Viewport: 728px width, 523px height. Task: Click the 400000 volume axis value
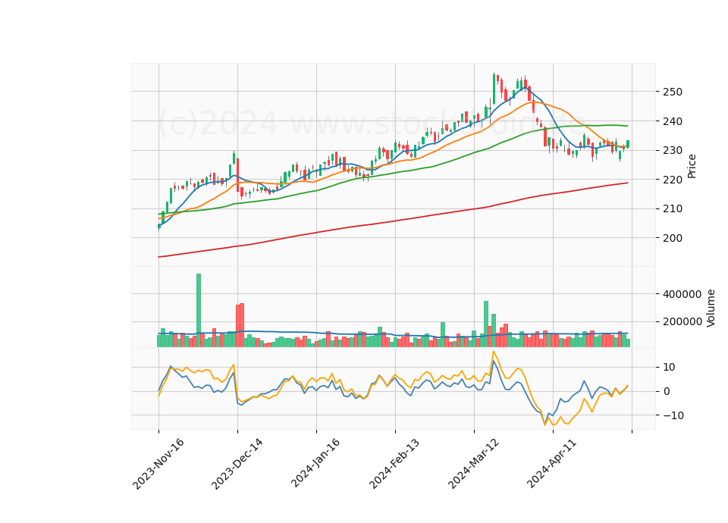point(683,294)
